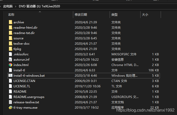Screen dimensions: 177x115
Task: Click the size cell 6 KB
Action: point(155,86)
